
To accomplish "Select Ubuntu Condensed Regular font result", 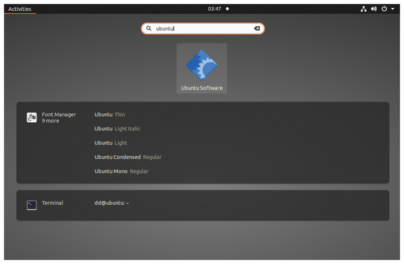I will point(128,157).
